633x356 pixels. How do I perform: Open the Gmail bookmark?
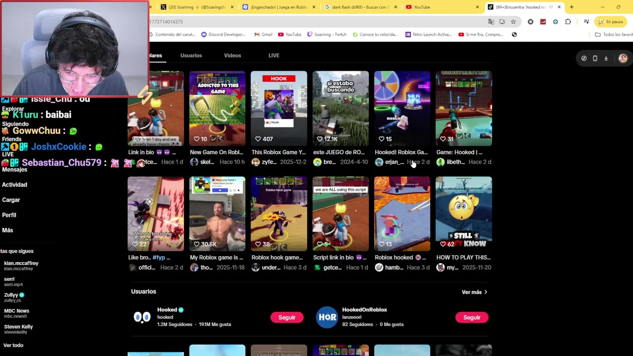point(264,35)
